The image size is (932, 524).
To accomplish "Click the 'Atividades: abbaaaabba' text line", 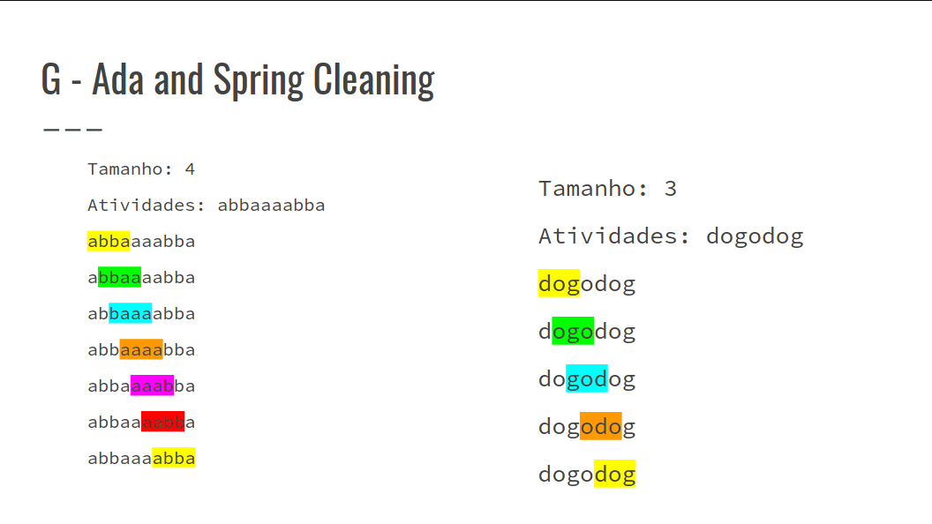I will click(x=207, y=206).
